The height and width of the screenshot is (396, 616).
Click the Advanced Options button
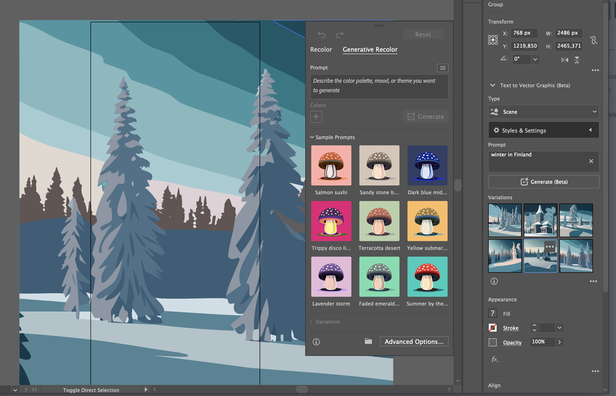coord(414,341)
